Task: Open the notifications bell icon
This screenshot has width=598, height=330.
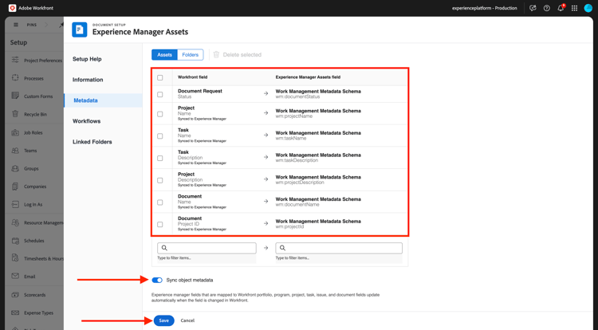Action: (561, 8)
